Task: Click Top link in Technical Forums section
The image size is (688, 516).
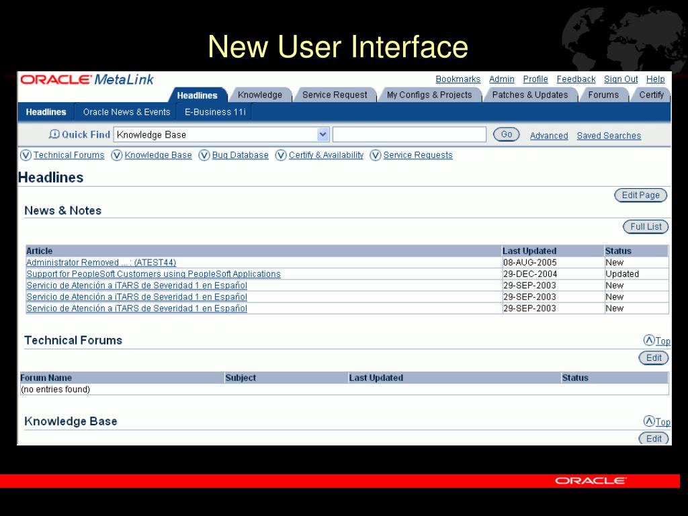Action: tap(662, 341)
